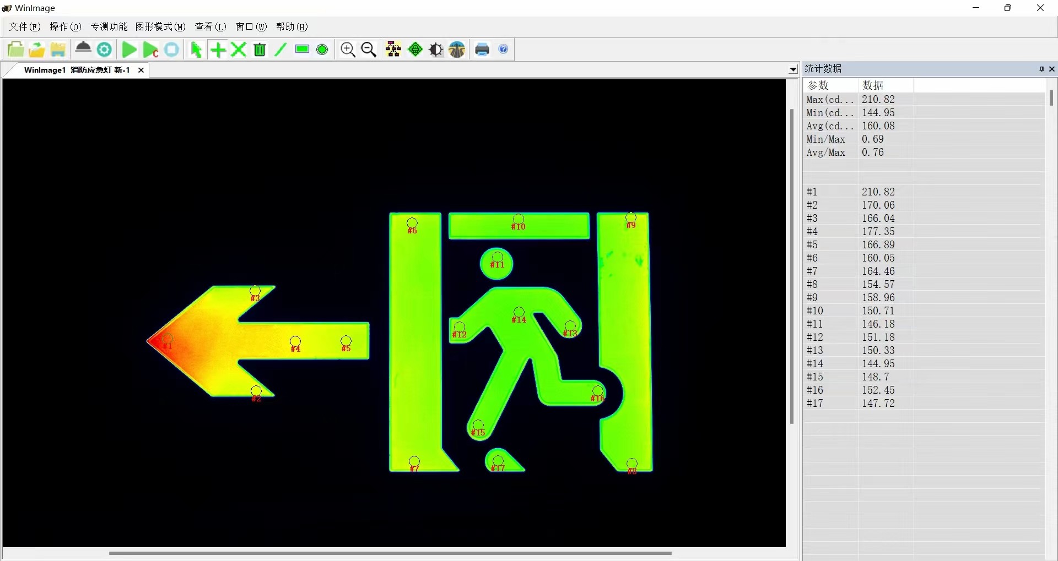Open the 专测功能 menu
1058x561 pixels.
(x=109, y=26)
